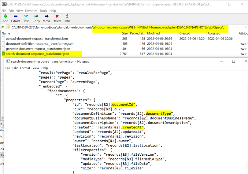The image size is (248, 174).
Task: Sort files by Name column header
Action: pos(6,33)
